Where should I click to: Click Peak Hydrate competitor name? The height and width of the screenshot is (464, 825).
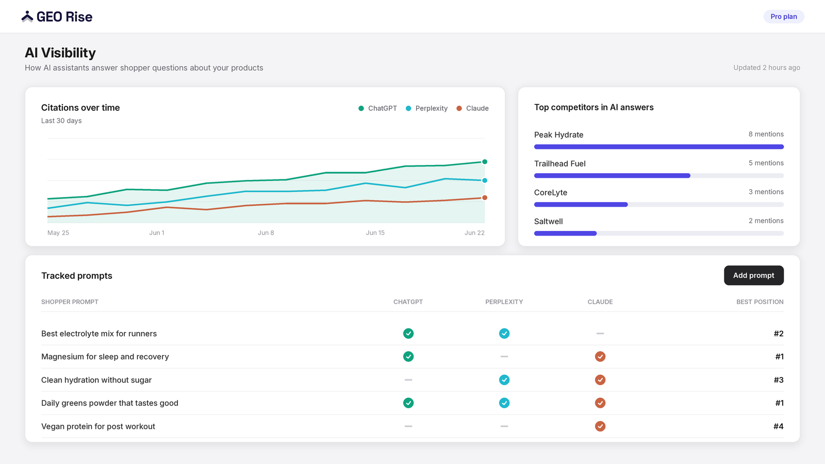coord(559,135)
